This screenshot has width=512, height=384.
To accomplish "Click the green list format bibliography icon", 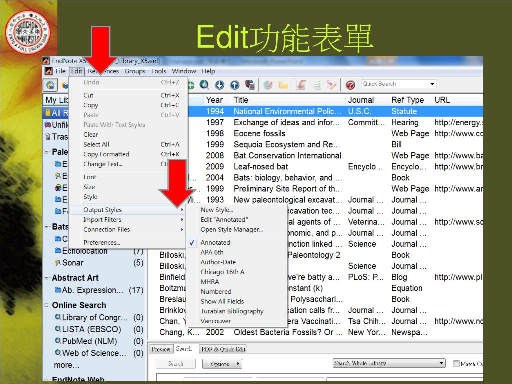I will (317, 85).
